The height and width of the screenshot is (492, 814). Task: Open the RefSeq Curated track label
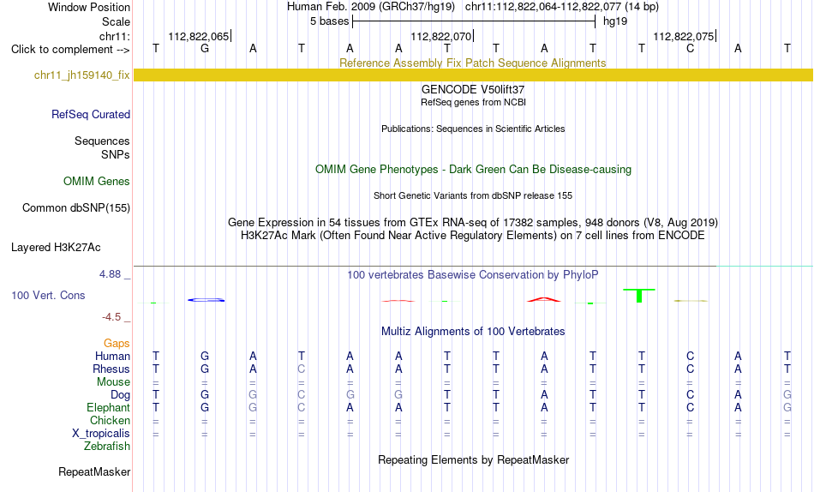click(90, 114)
